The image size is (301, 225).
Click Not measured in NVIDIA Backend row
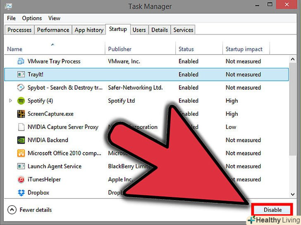pyautogui.click(x=243, y=140)
